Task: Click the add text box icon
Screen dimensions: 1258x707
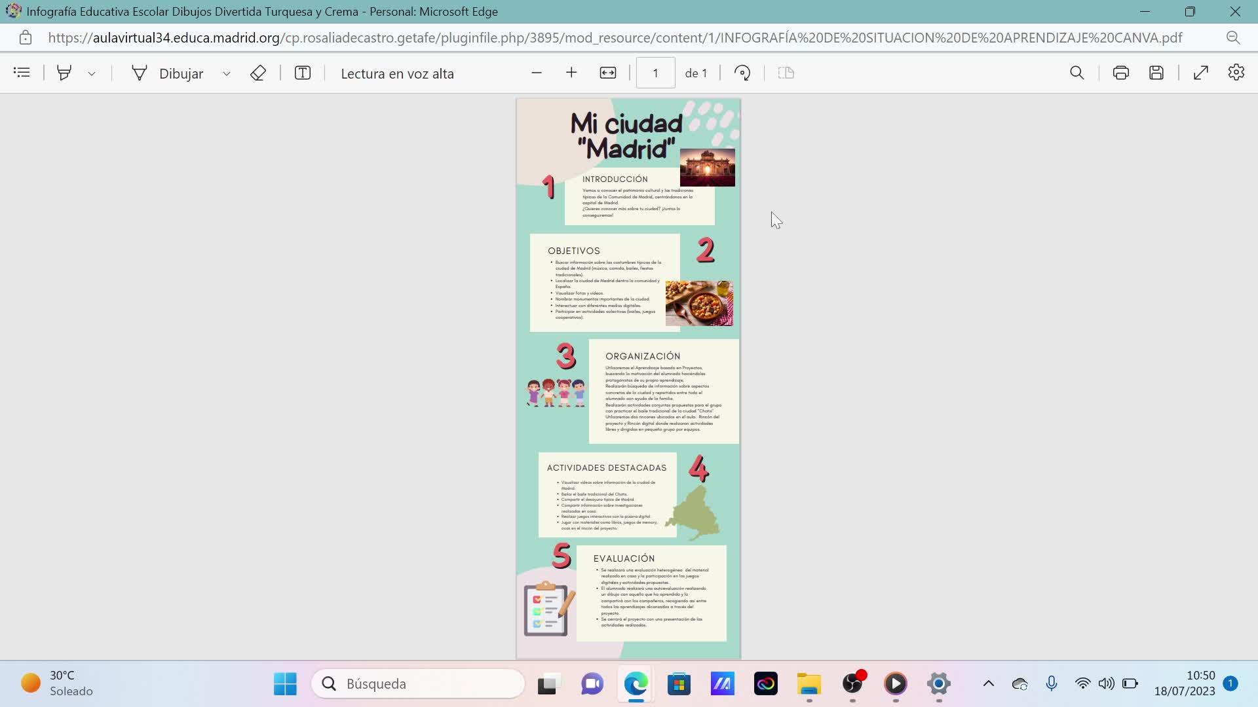Action: point(303,73)
